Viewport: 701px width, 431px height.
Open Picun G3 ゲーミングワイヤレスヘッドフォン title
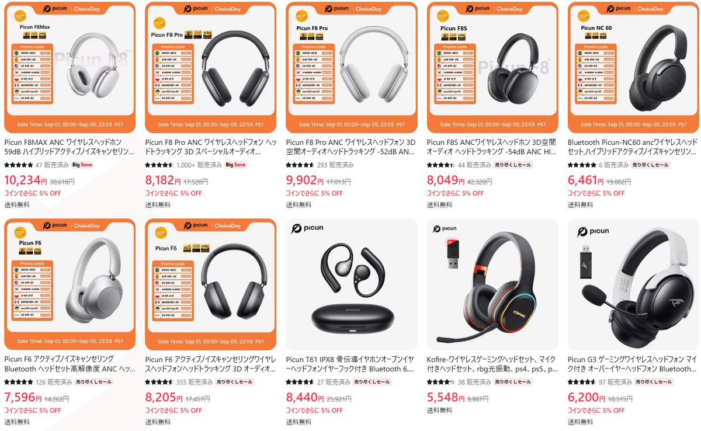click(633, 364)
